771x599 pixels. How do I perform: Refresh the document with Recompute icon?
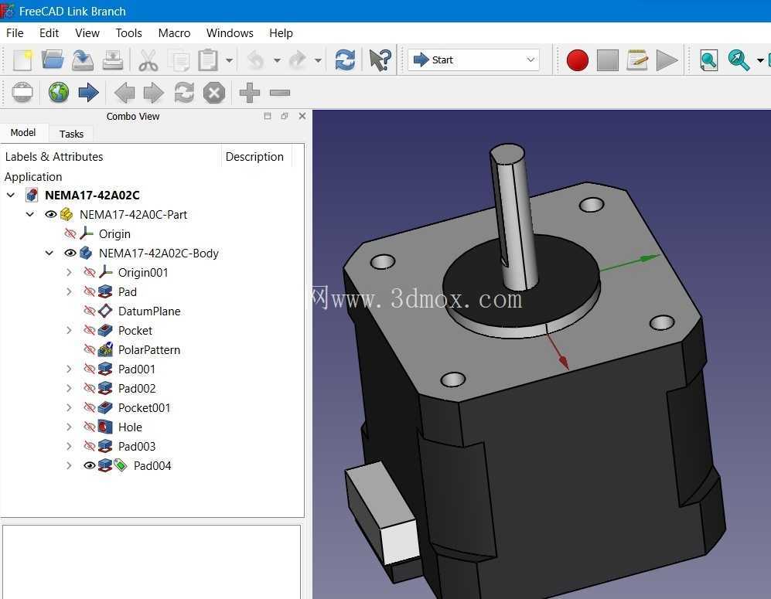click(345, 60)
